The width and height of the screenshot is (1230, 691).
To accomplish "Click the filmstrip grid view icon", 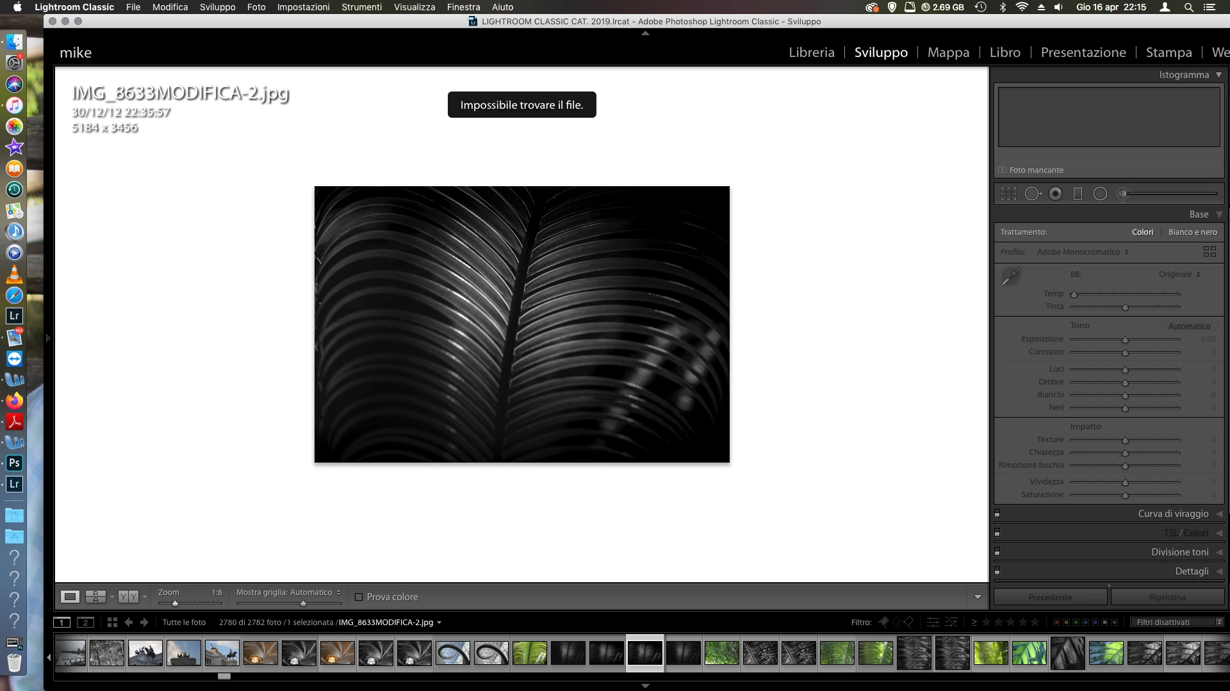I will pos(112,622).
